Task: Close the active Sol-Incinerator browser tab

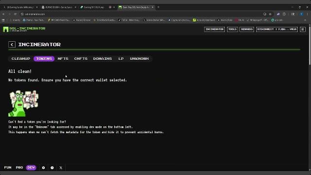Action: 153,7
